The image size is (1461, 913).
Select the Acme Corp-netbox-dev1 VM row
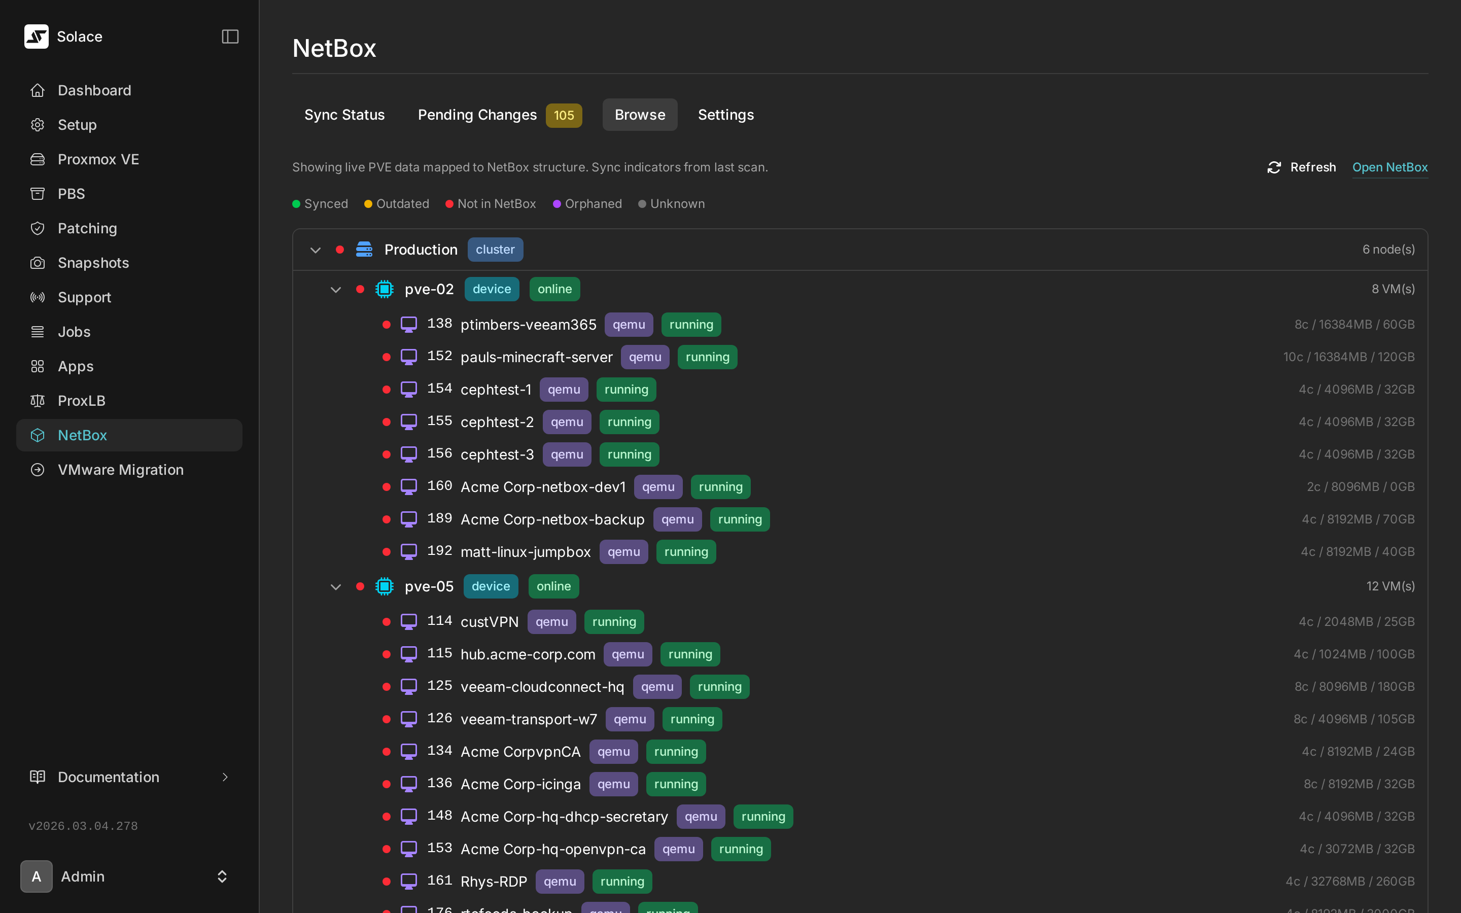[x=543, y=487]
